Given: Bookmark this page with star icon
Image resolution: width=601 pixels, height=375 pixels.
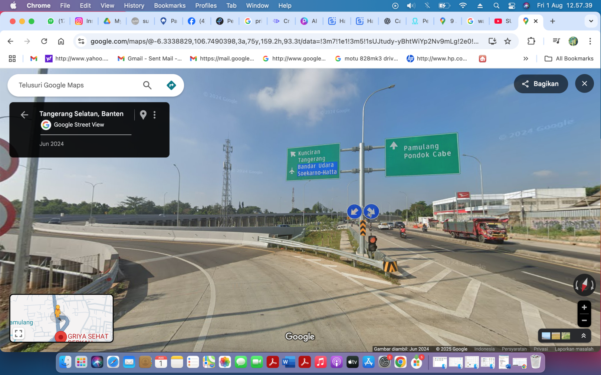Looking at the screenshot, I should [x=508, y=41].
